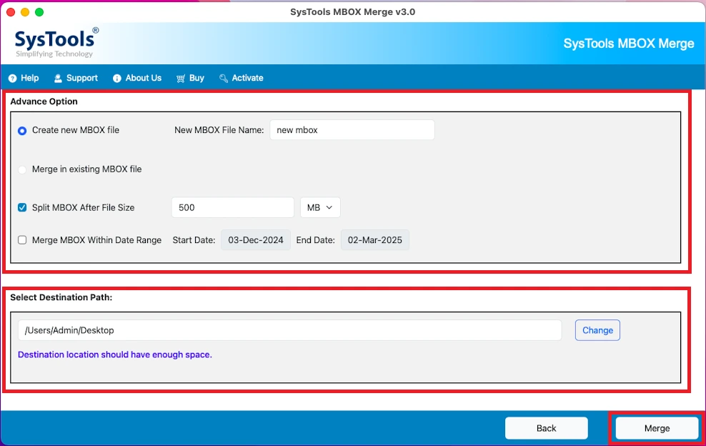Click the split file size field 500
The width and height of the screenshot is (706, 446).
click(x=233, y=208)
